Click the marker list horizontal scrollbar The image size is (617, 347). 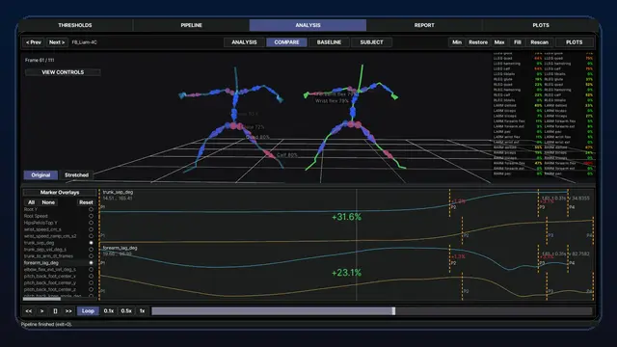41,299
